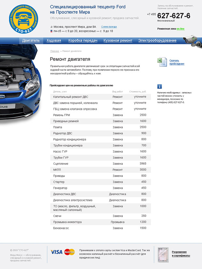This screenshot has height=269, width=202.
Task: Click the Бензонасос row
Action: [101, 228]
